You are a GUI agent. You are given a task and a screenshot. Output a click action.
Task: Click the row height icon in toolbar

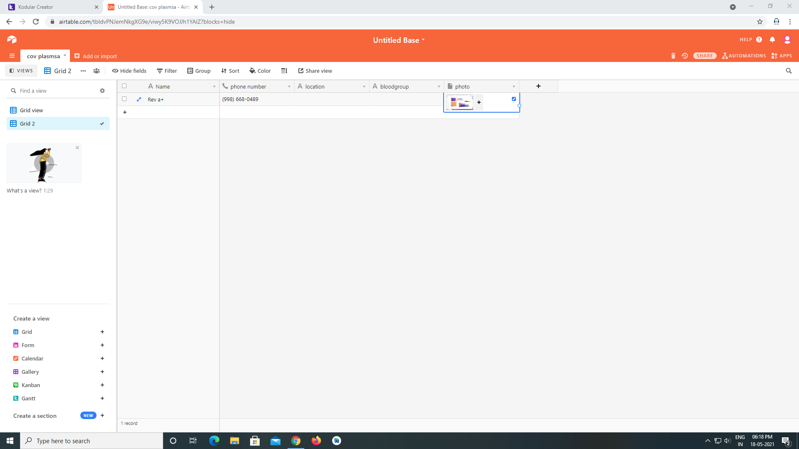284,71
